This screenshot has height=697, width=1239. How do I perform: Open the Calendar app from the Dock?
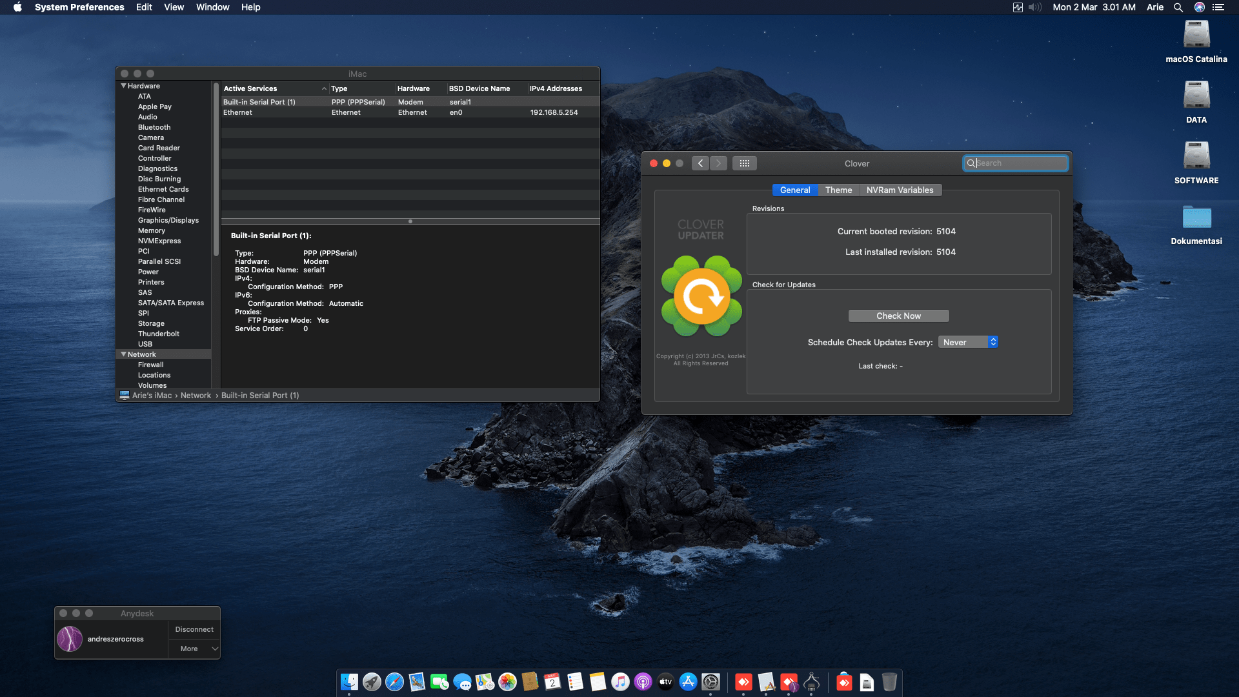[552, 682]
